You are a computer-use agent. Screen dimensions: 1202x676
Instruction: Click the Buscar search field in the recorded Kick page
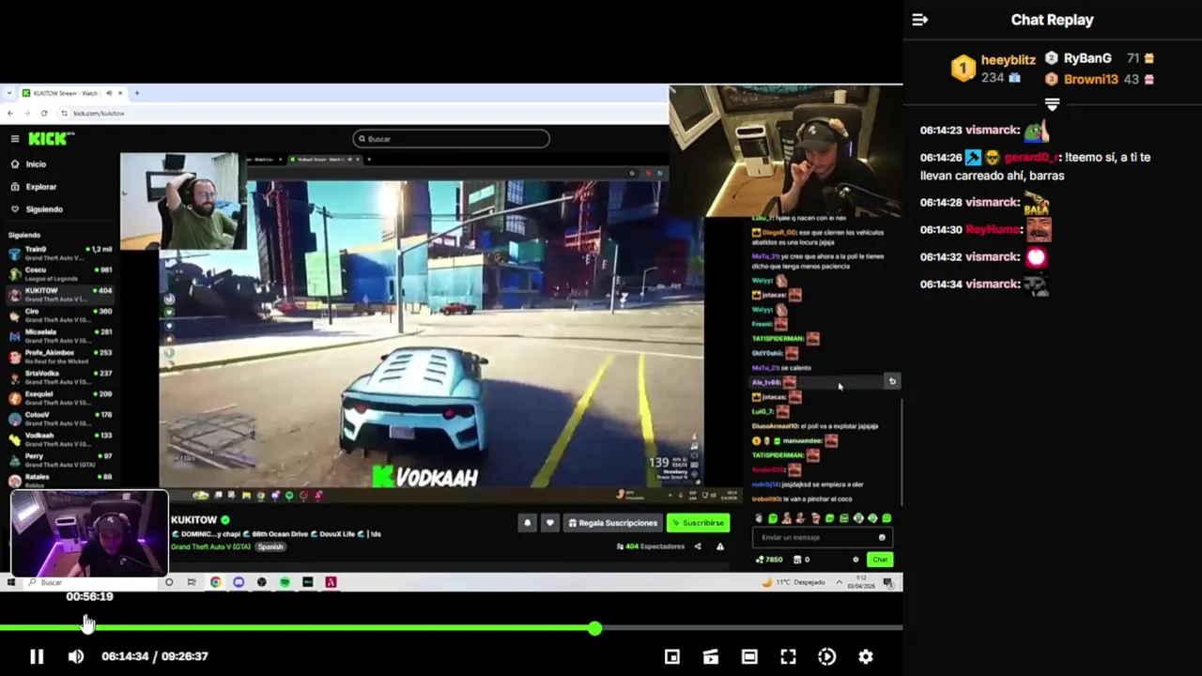(451, 139)
